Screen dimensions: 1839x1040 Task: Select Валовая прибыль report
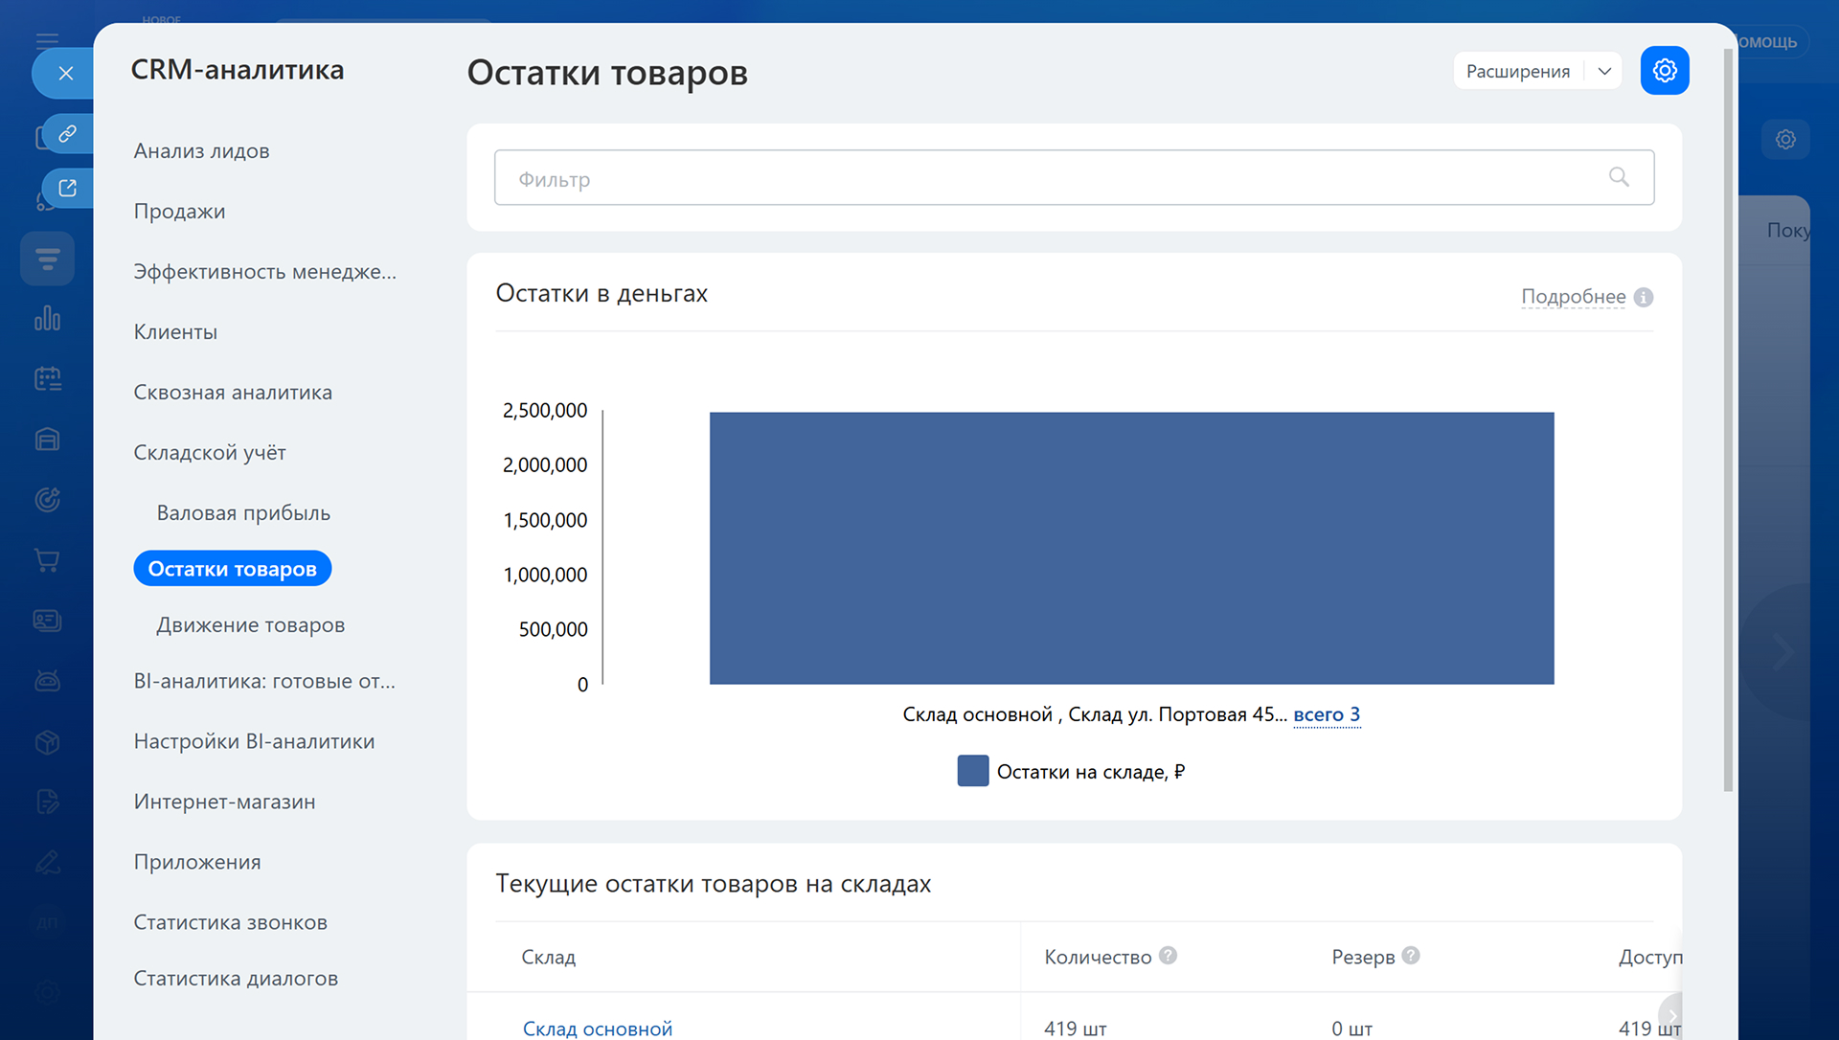coord(243,513)
